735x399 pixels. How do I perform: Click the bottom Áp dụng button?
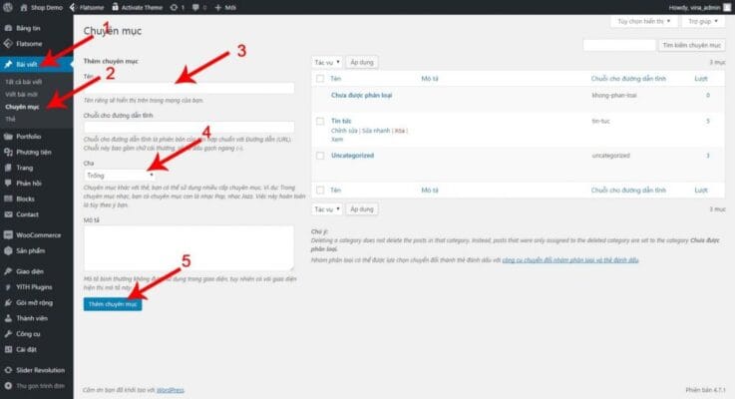coord(362,209)
